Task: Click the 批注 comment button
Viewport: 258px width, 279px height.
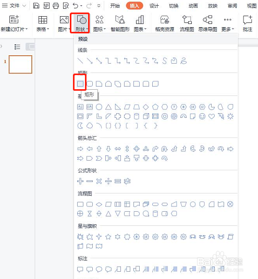Action: (x=248, y=23)
